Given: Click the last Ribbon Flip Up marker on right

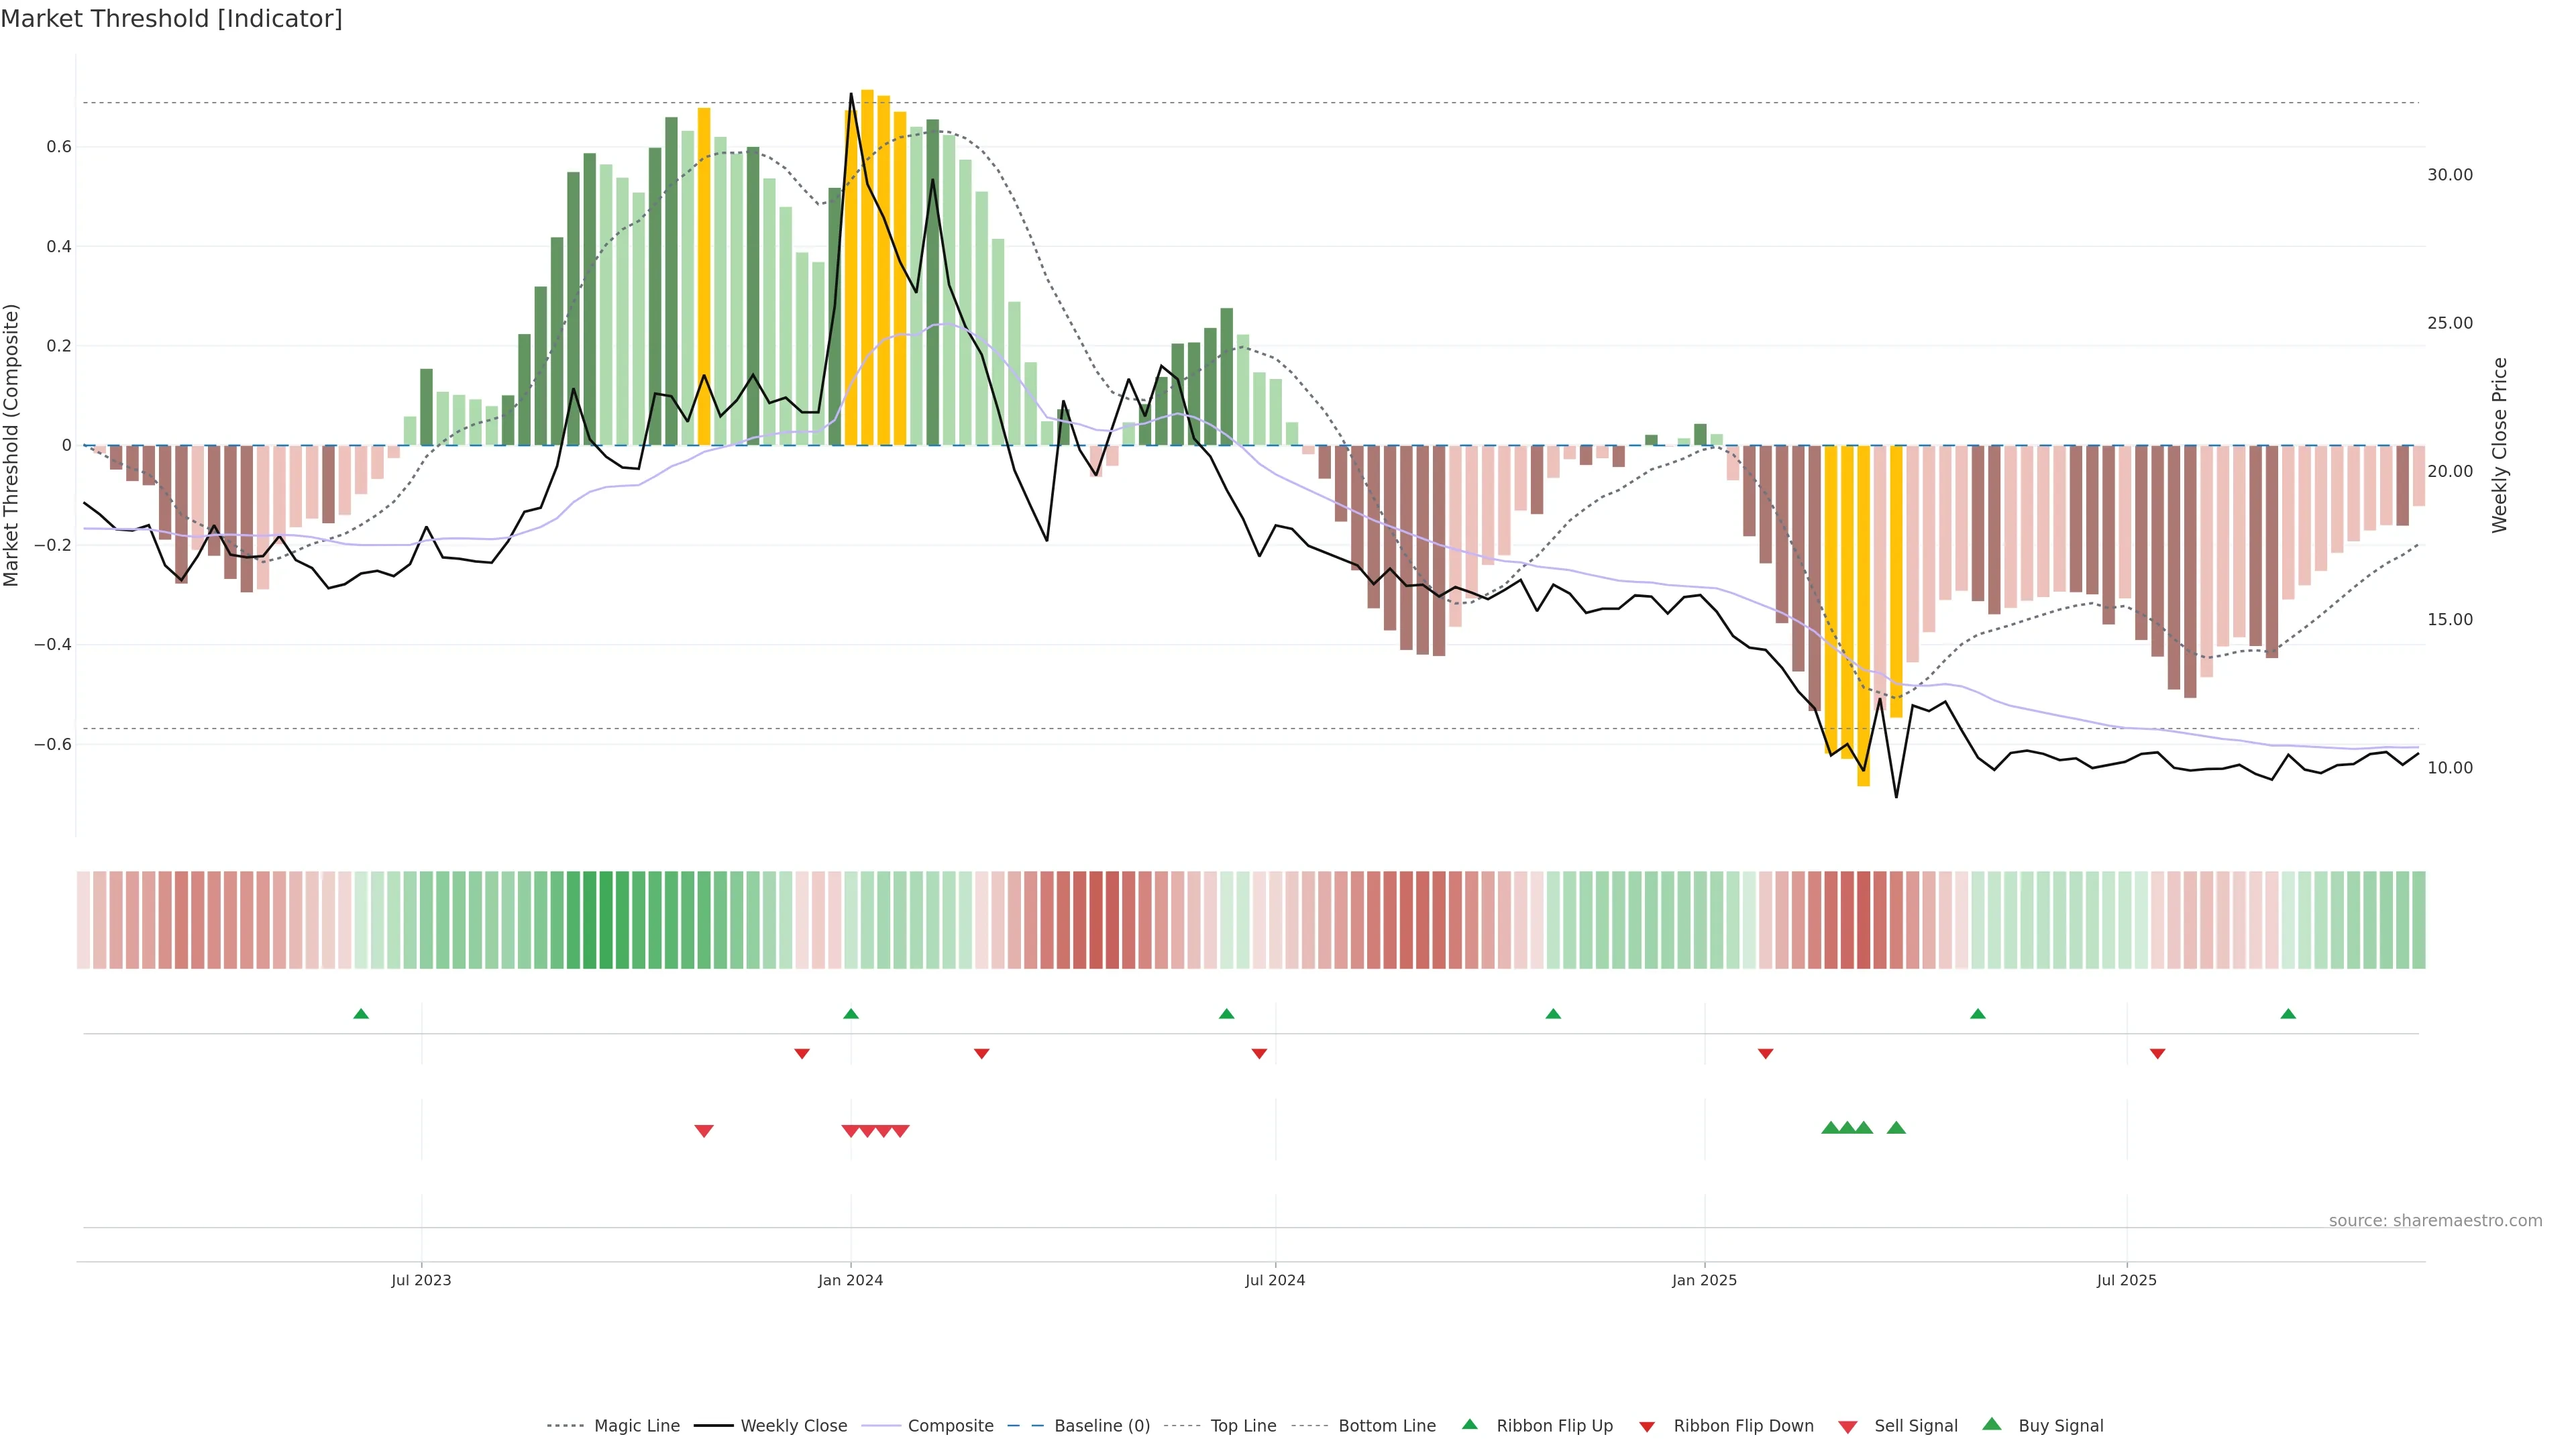Looking at the screenshot, I should [2288, 1014].
